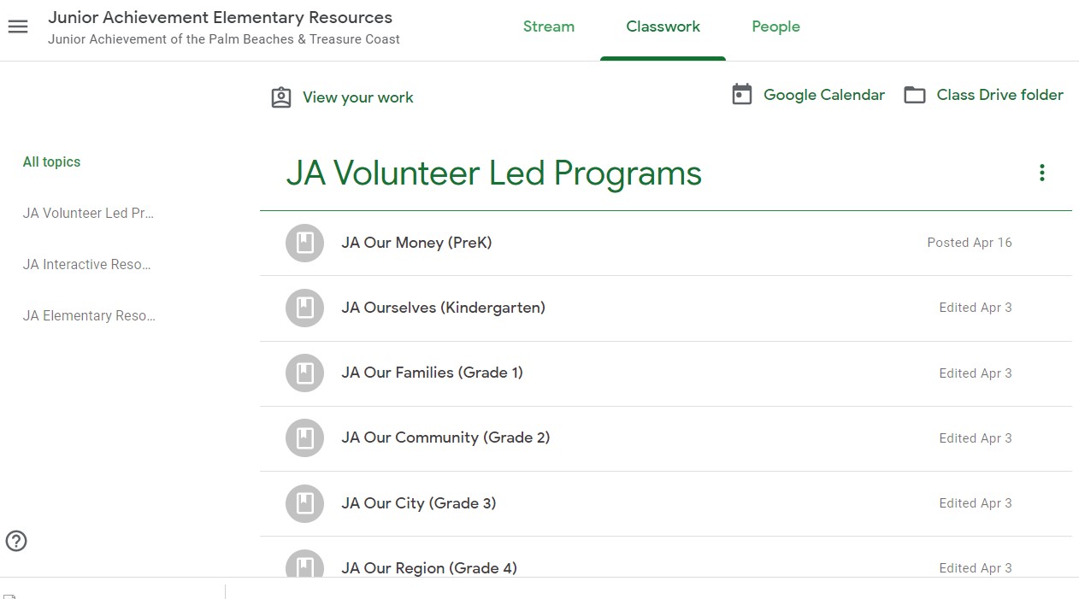Click Junior Achievement Elementary Resources class title
This screenshot has height=599, width=1079.
(x=220, y=17)
